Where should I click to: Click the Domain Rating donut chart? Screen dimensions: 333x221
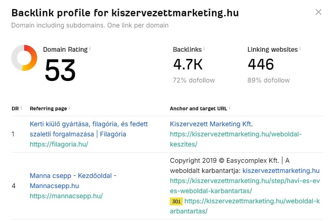tap(24, 58)
